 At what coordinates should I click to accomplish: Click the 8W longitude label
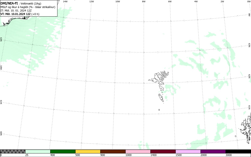click(144, 2)
